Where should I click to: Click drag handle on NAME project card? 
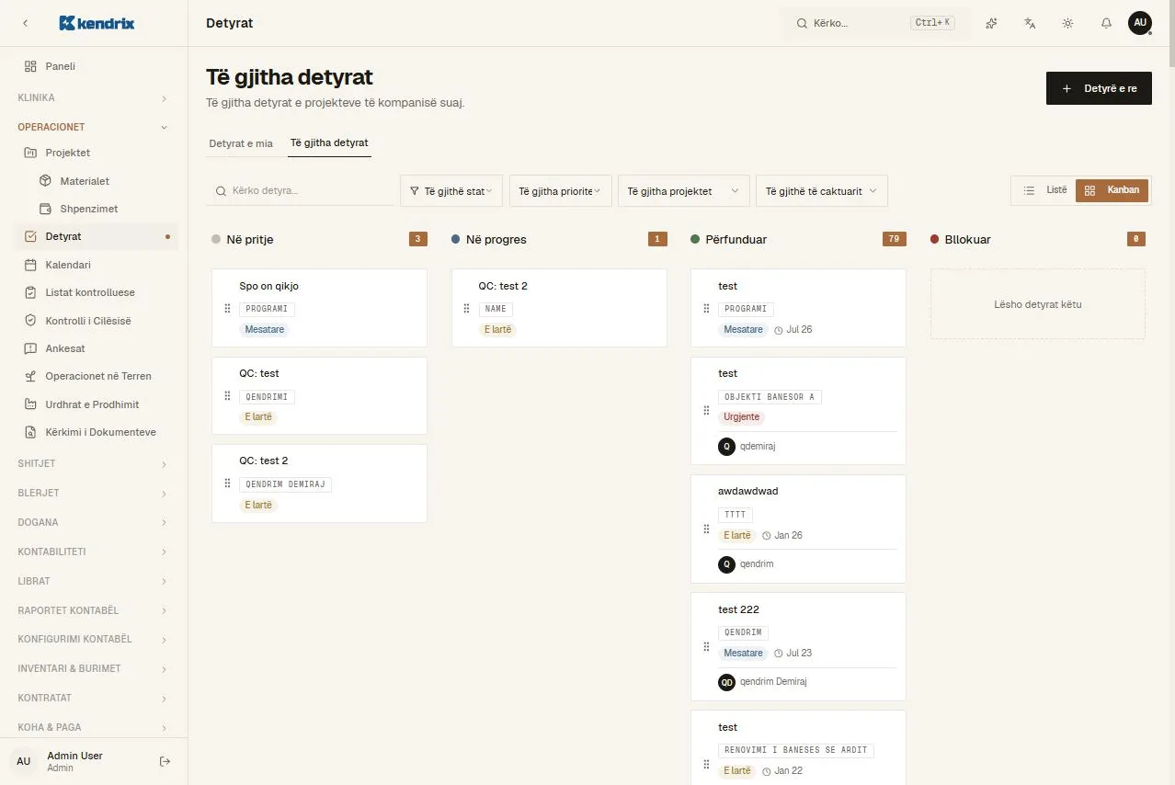pos(467,308)
